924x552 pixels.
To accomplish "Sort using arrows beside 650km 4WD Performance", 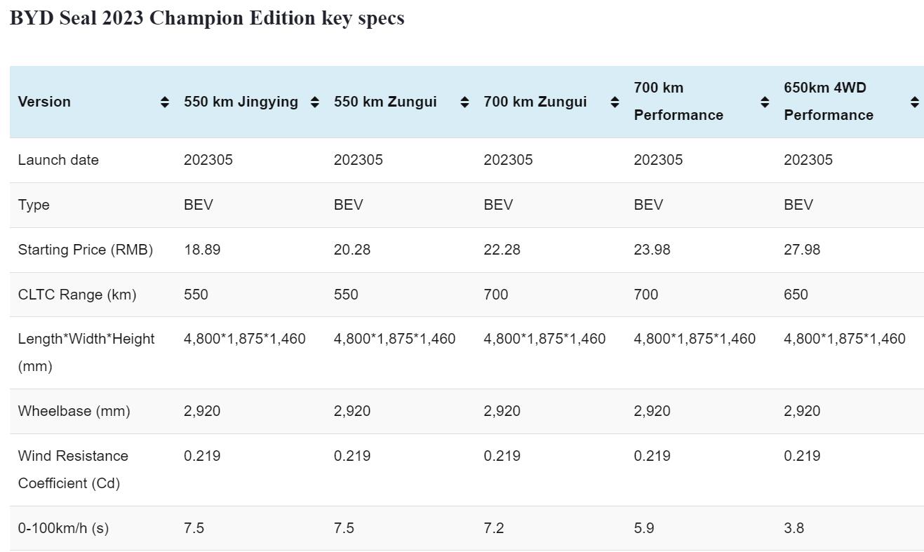I will [x=914, y=102].
